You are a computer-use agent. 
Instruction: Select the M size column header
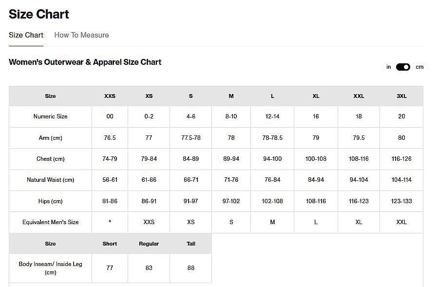pyautogui.click(x=231, y=96)
